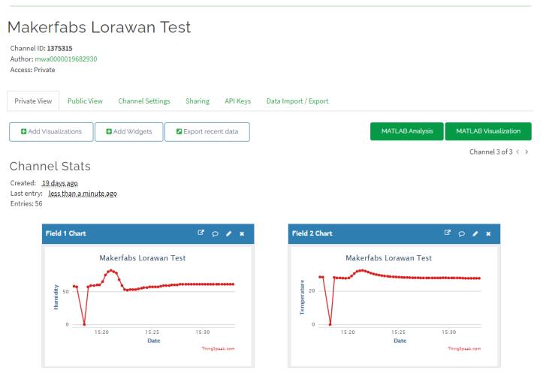The height and width of the screenshot is (382, 558).
Task: Click 'Channel 3 of 3' label
Action: pos(490,152)
